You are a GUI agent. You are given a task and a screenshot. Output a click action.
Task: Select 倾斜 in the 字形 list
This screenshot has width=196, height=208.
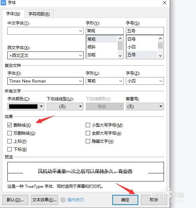[x=102, y=47]
